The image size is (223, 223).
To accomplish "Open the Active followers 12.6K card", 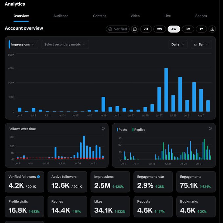I will (x=67, y=182).
